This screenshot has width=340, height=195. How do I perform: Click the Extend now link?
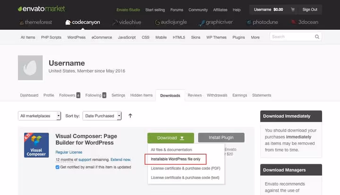pyautogui.click(x=120, y=160)
